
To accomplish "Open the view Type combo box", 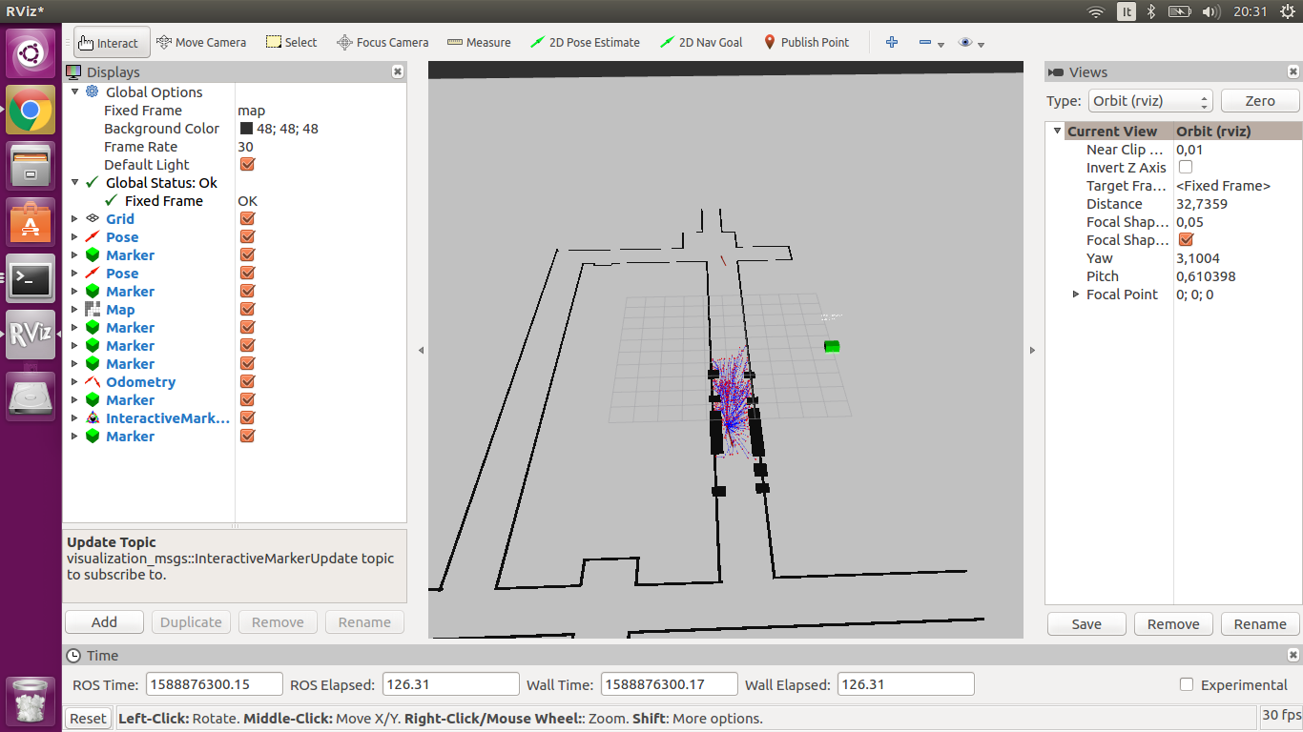I will tap(1151, 101).
